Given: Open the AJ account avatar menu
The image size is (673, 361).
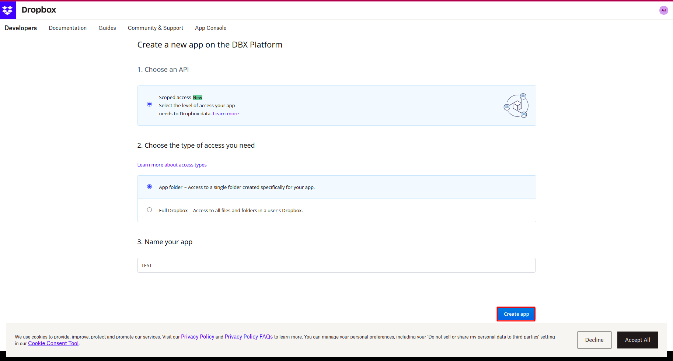Looking at the screenshot, I should pyautogui.click(x=663, y=10).
